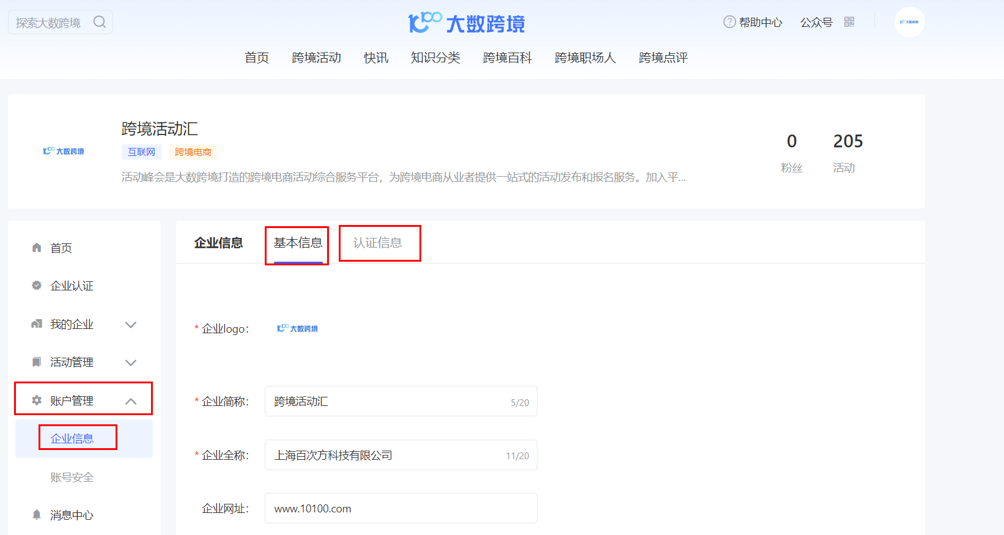Open the user avatar in top right

pos(909,22)
